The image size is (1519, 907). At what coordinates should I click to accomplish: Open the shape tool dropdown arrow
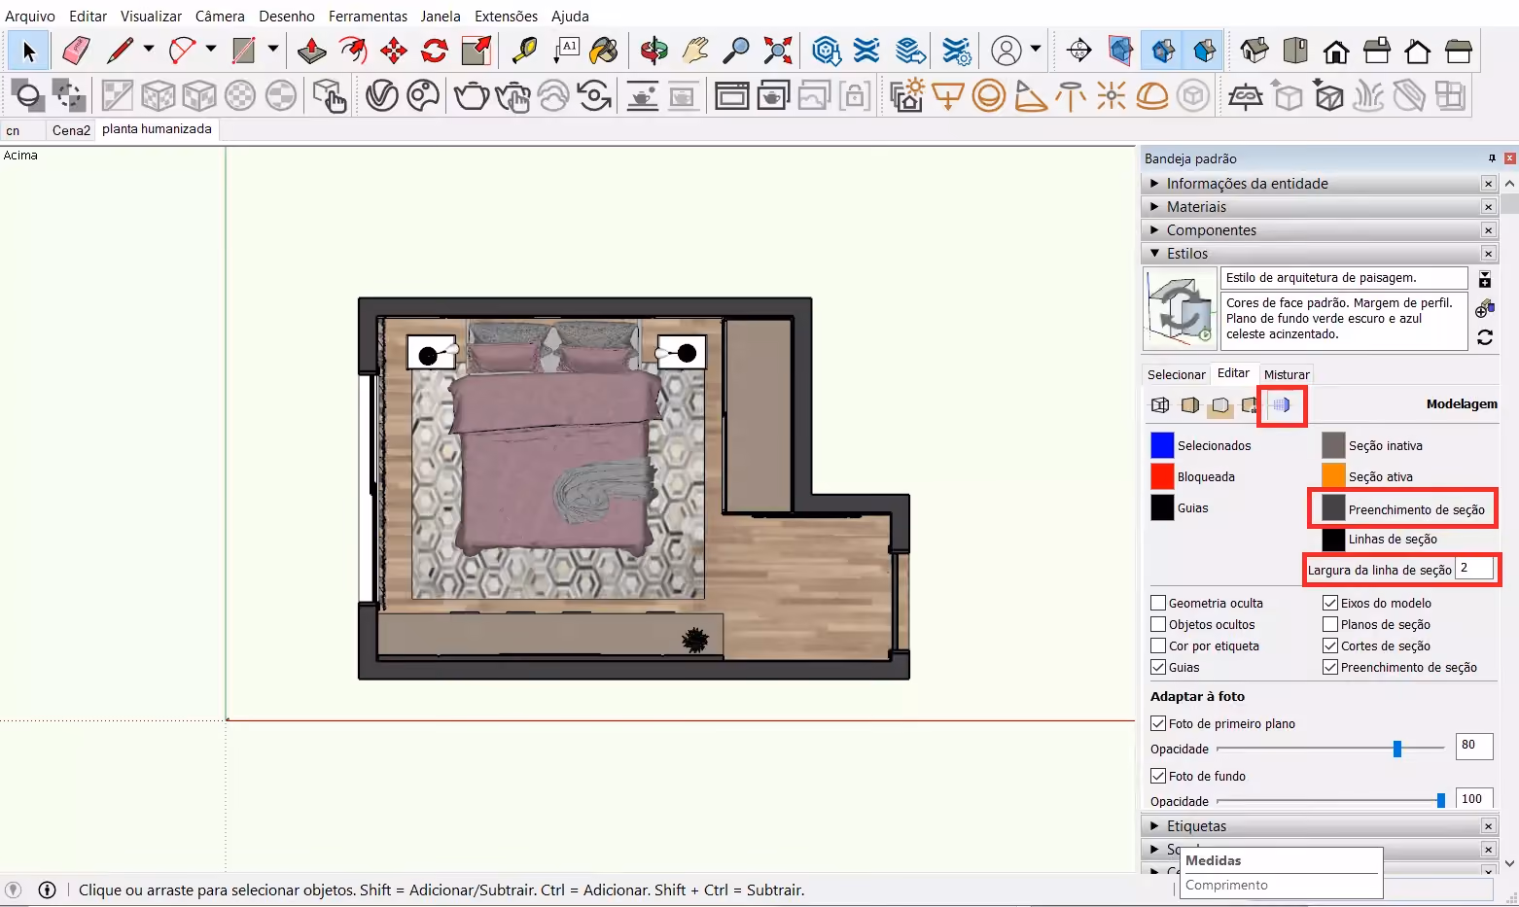[273, 49]
